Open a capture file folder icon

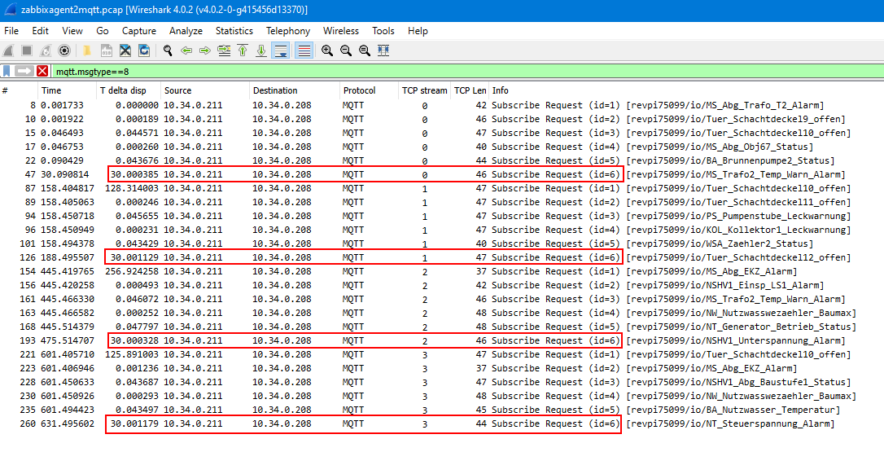87,50
